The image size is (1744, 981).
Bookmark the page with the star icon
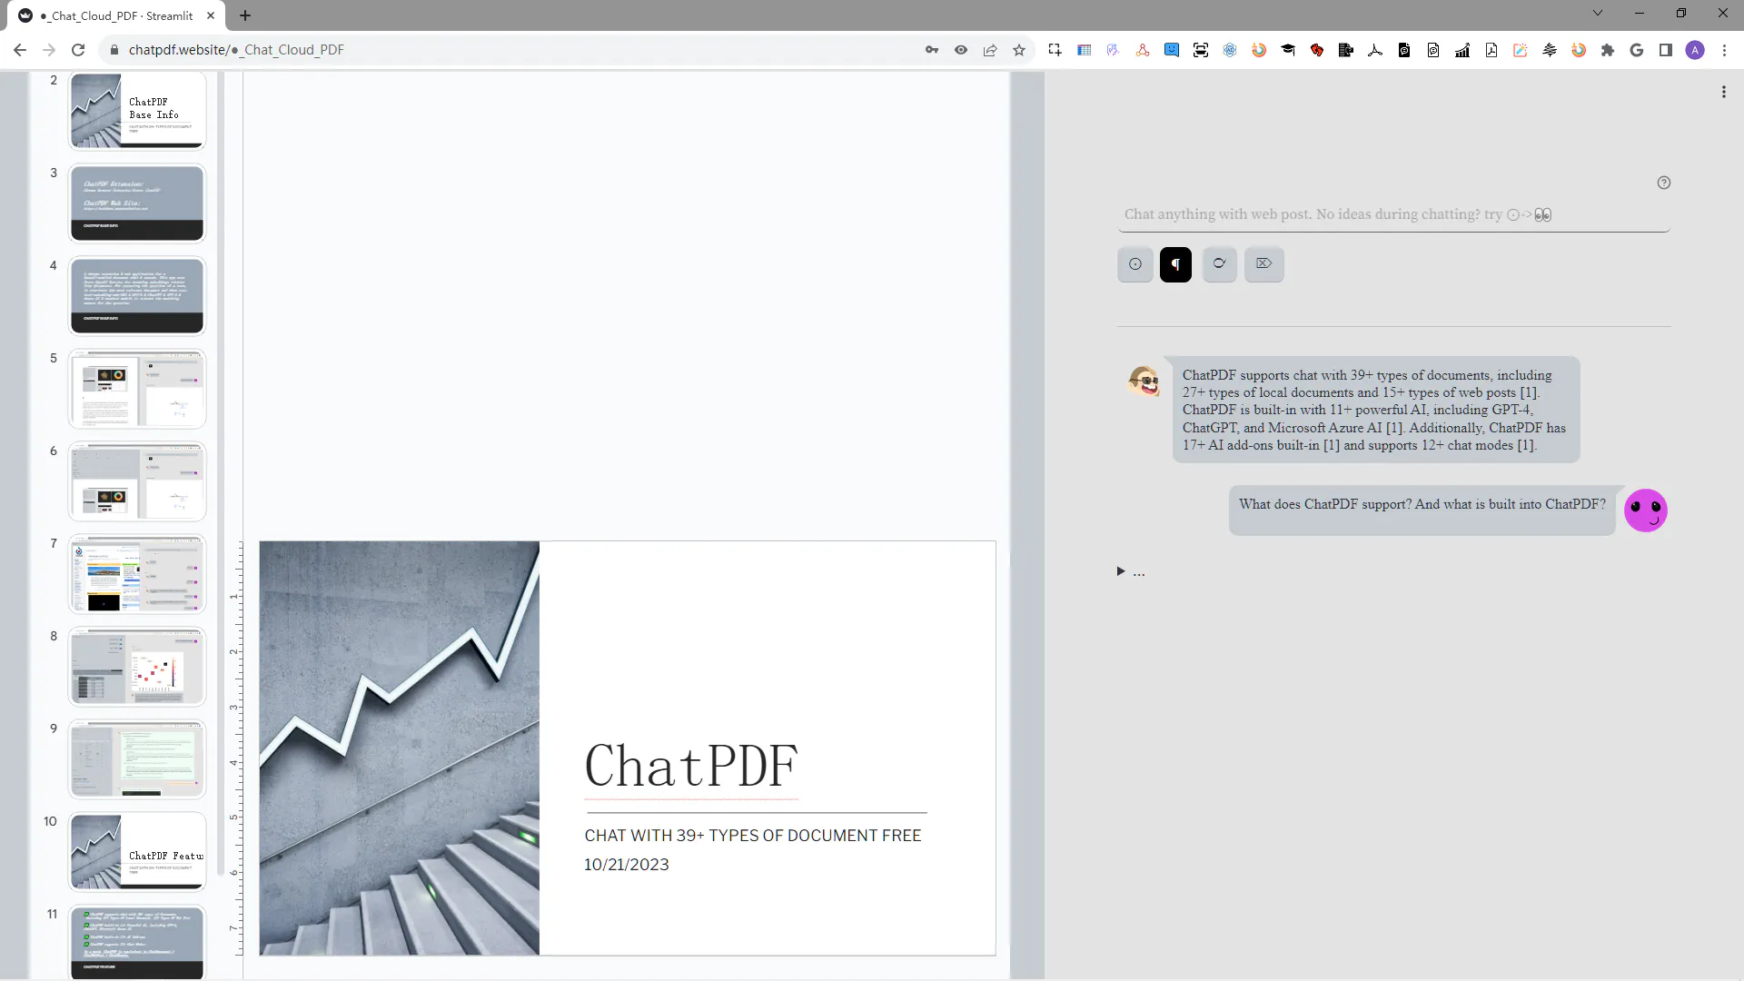pyautogui.click(x=1019, y=50)
